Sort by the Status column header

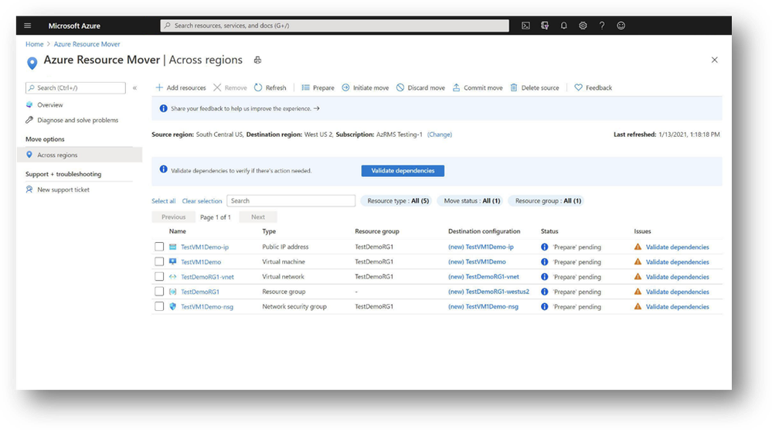click(549, 231)
